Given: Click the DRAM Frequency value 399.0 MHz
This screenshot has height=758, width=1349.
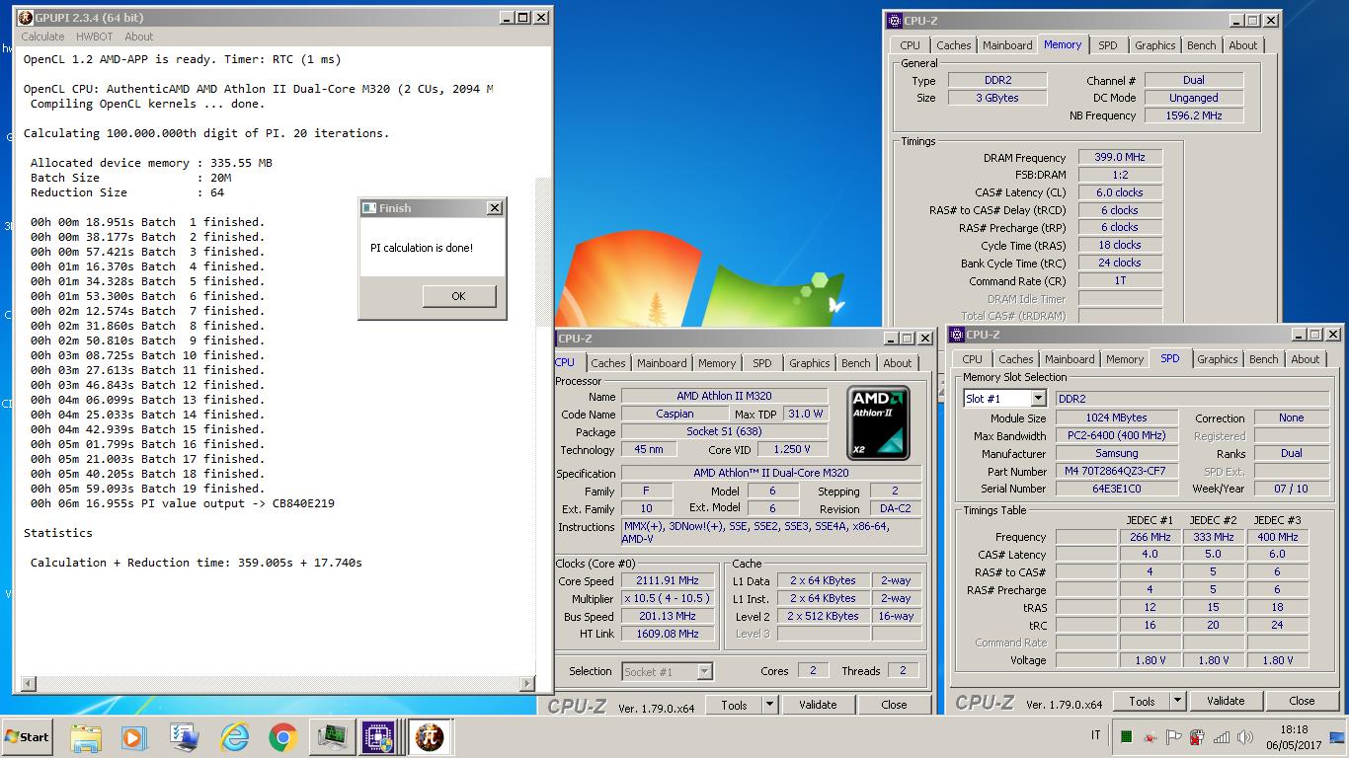Looking at the screenshot, I should (x=1120, y=157).
